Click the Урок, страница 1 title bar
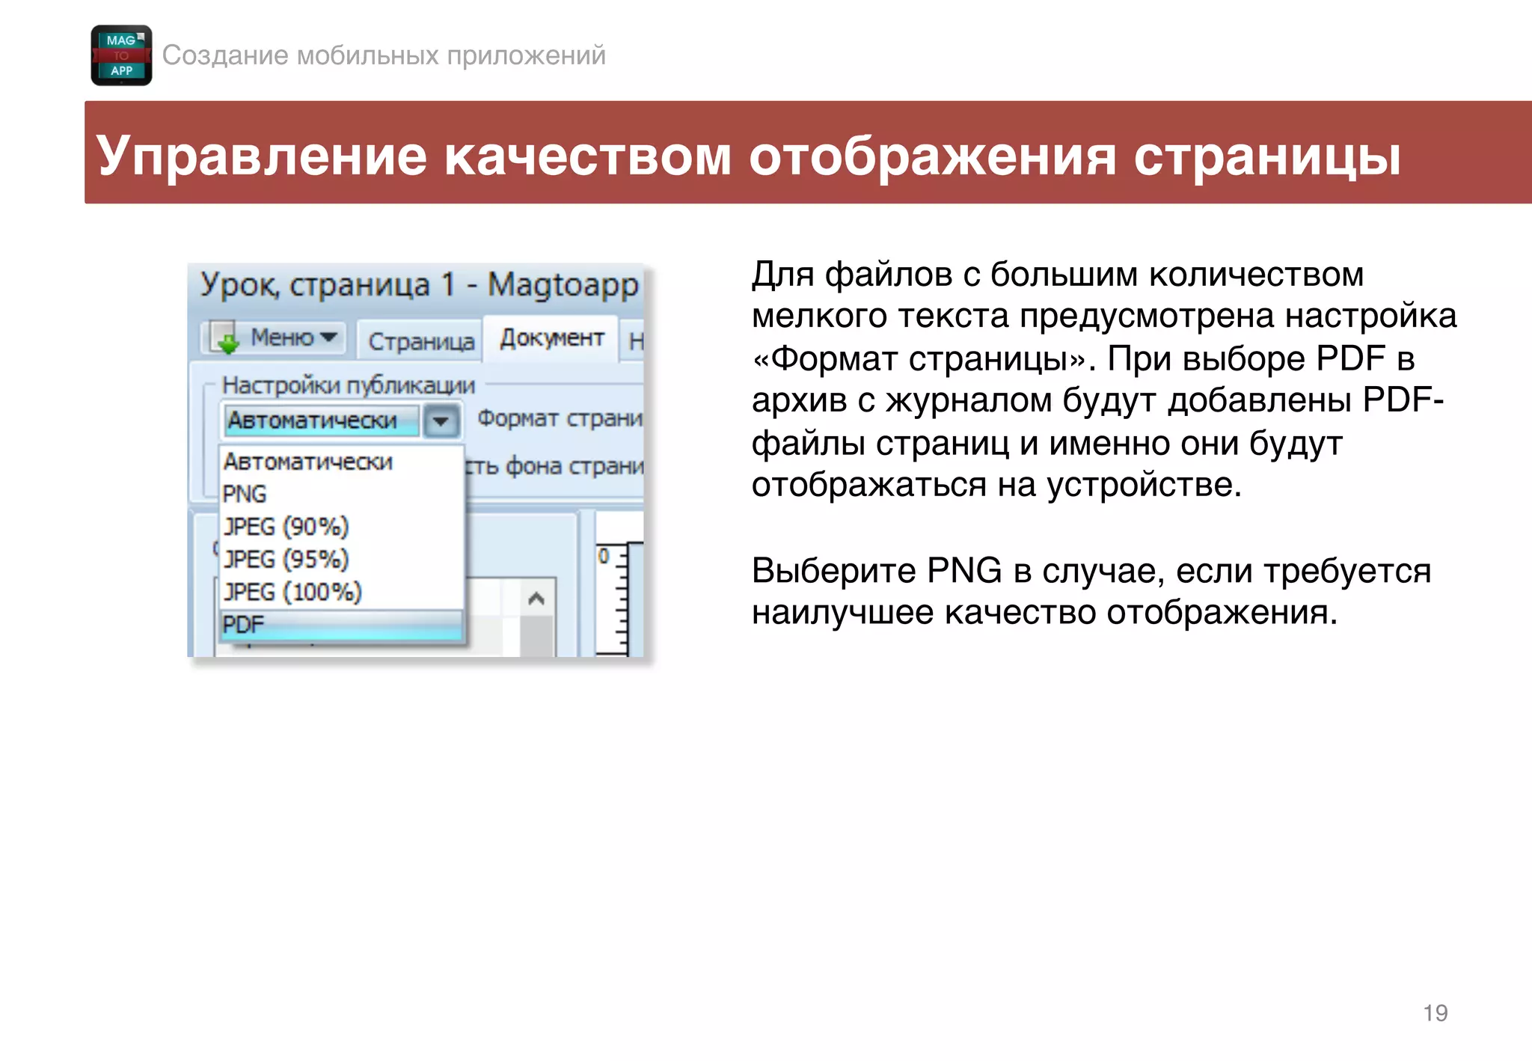1532x1061 pixels. (x=417, y=285)
